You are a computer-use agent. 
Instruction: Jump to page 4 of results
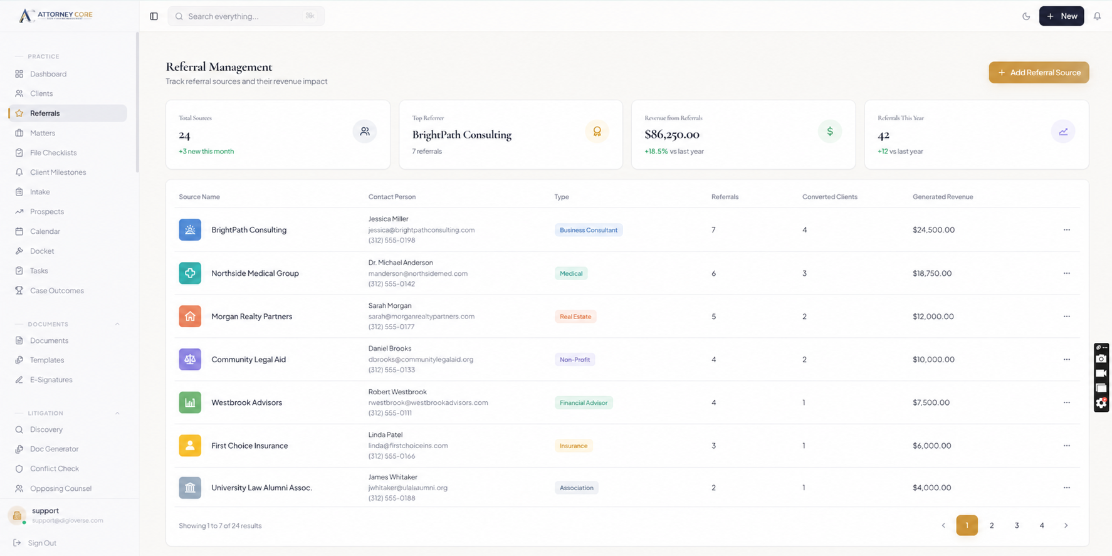point(1042,525)
